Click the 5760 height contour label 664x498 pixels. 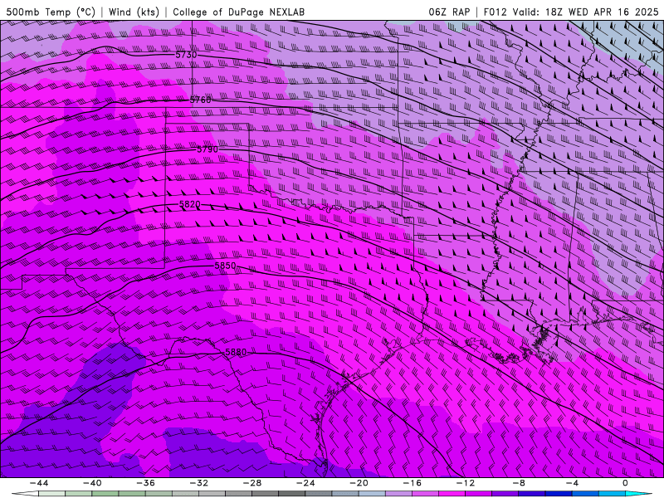coord(200,100)
